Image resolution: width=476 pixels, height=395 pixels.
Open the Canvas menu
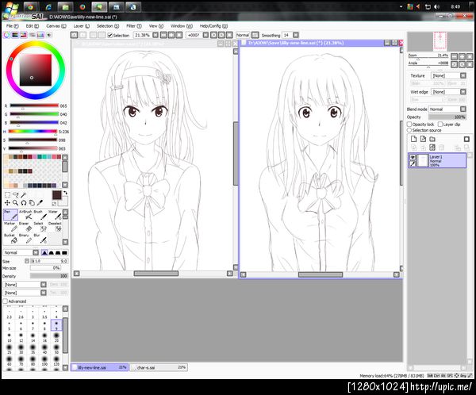(56, 26)
